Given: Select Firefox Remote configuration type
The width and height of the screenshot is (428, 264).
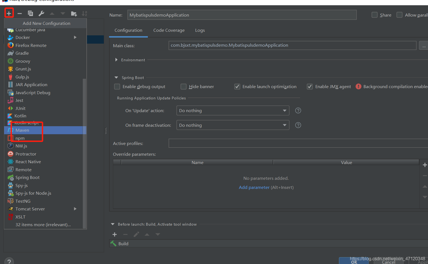Looking at the screenshot, I should point(45,45).
